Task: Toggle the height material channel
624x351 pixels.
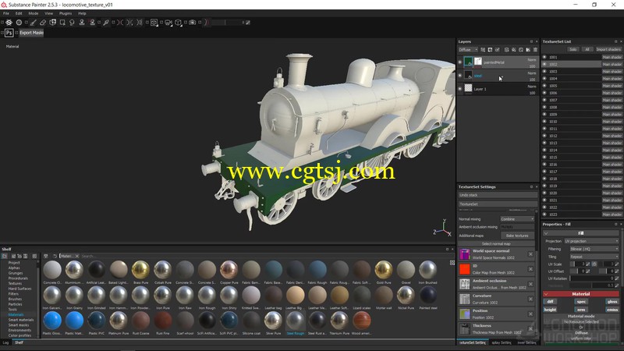Action: 550,310
